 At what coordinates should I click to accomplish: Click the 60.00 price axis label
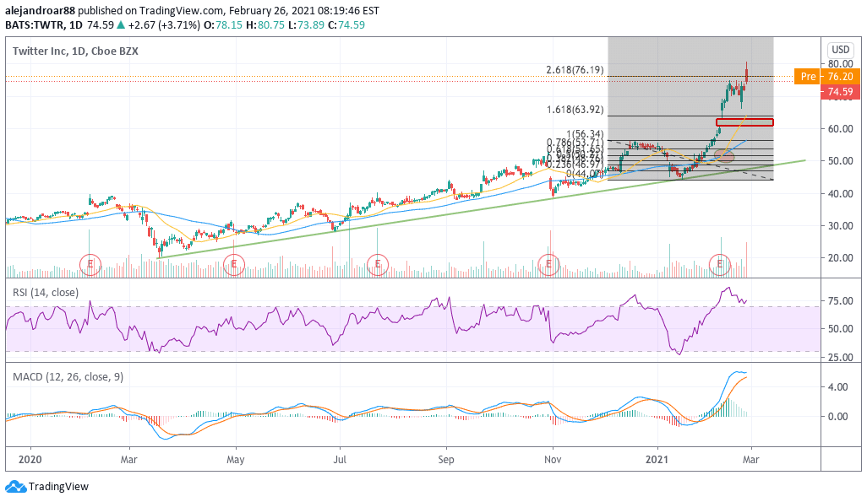(x=841, y=129)
